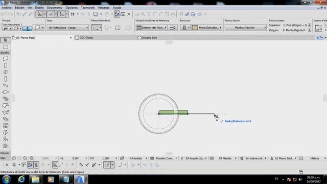Select the Beam tool in the toolbox
This screenshot has height=184, width=327.
6,85
